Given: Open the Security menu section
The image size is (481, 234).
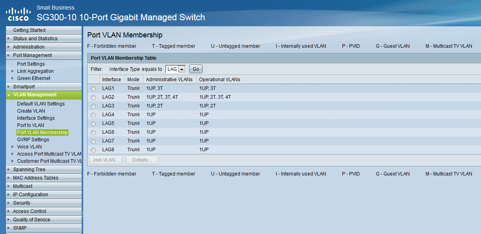Looking at the screenshot, I should (44, 203).
